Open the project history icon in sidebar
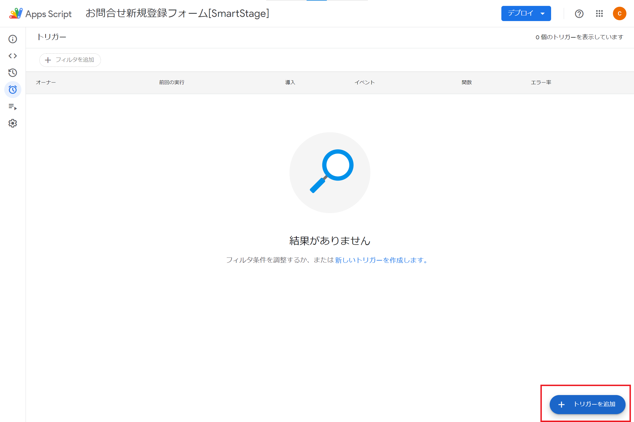634x422 pixels. pyautogui.click(x=13, y=73)
